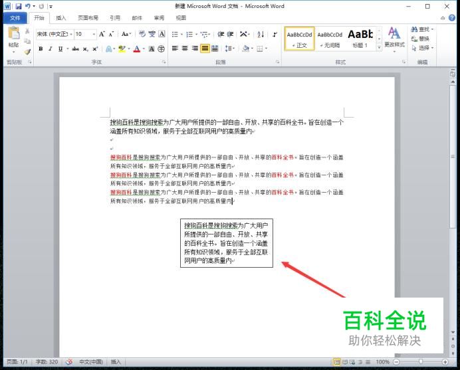
Task: Toggle Bold formatting
Action: tap(41, 48)
